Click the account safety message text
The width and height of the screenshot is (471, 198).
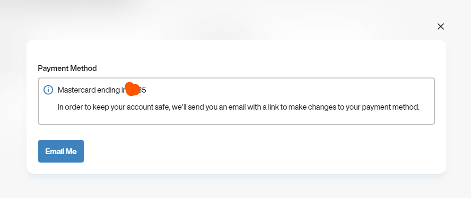click(x=238, y=107)
